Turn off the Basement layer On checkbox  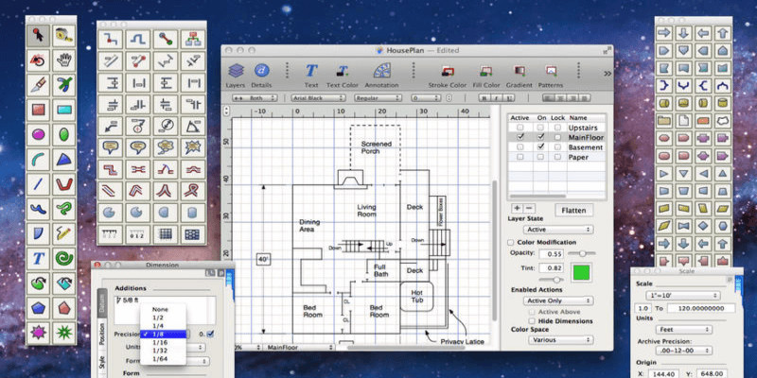540,147
